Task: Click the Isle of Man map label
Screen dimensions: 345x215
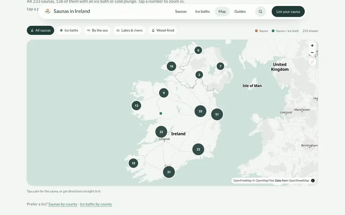Action: (x=252, y=86)
